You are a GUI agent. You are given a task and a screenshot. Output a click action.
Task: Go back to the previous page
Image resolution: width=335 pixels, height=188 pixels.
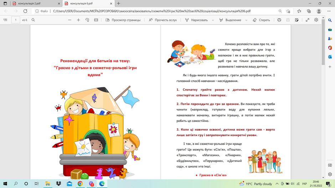6,11
